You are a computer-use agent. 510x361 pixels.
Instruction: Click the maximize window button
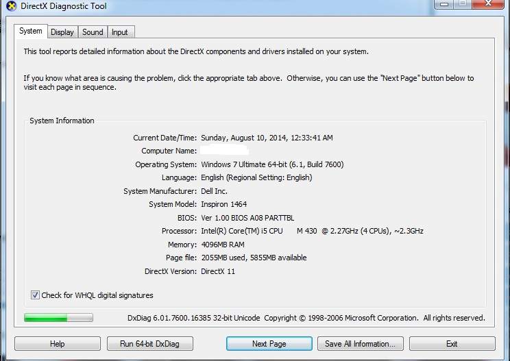tap(463, 3)
